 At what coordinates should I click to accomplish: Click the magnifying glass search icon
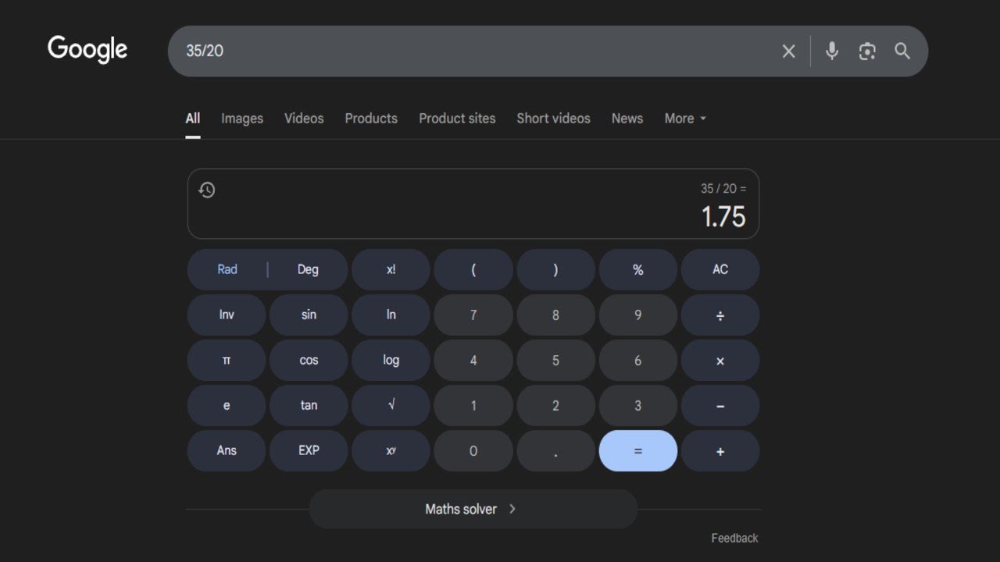click(x=902, y=52)
